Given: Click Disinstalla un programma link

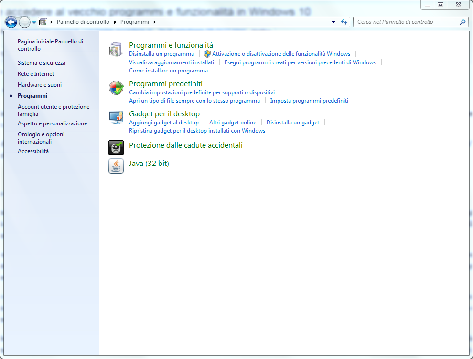Looking at the screenshot, I should pos(161,54).
